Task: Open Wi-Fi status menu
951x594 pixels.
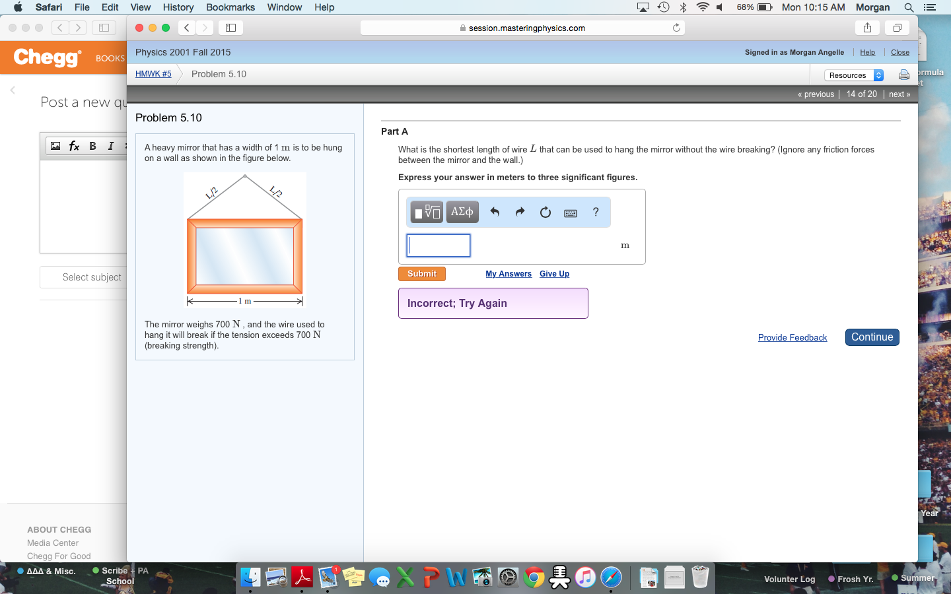Action: click(x=703, y=7)
